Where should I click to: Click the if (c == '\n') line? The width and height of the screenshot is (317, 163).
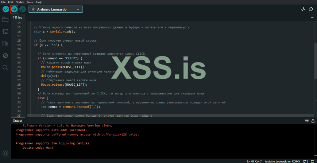pos(48,45)
